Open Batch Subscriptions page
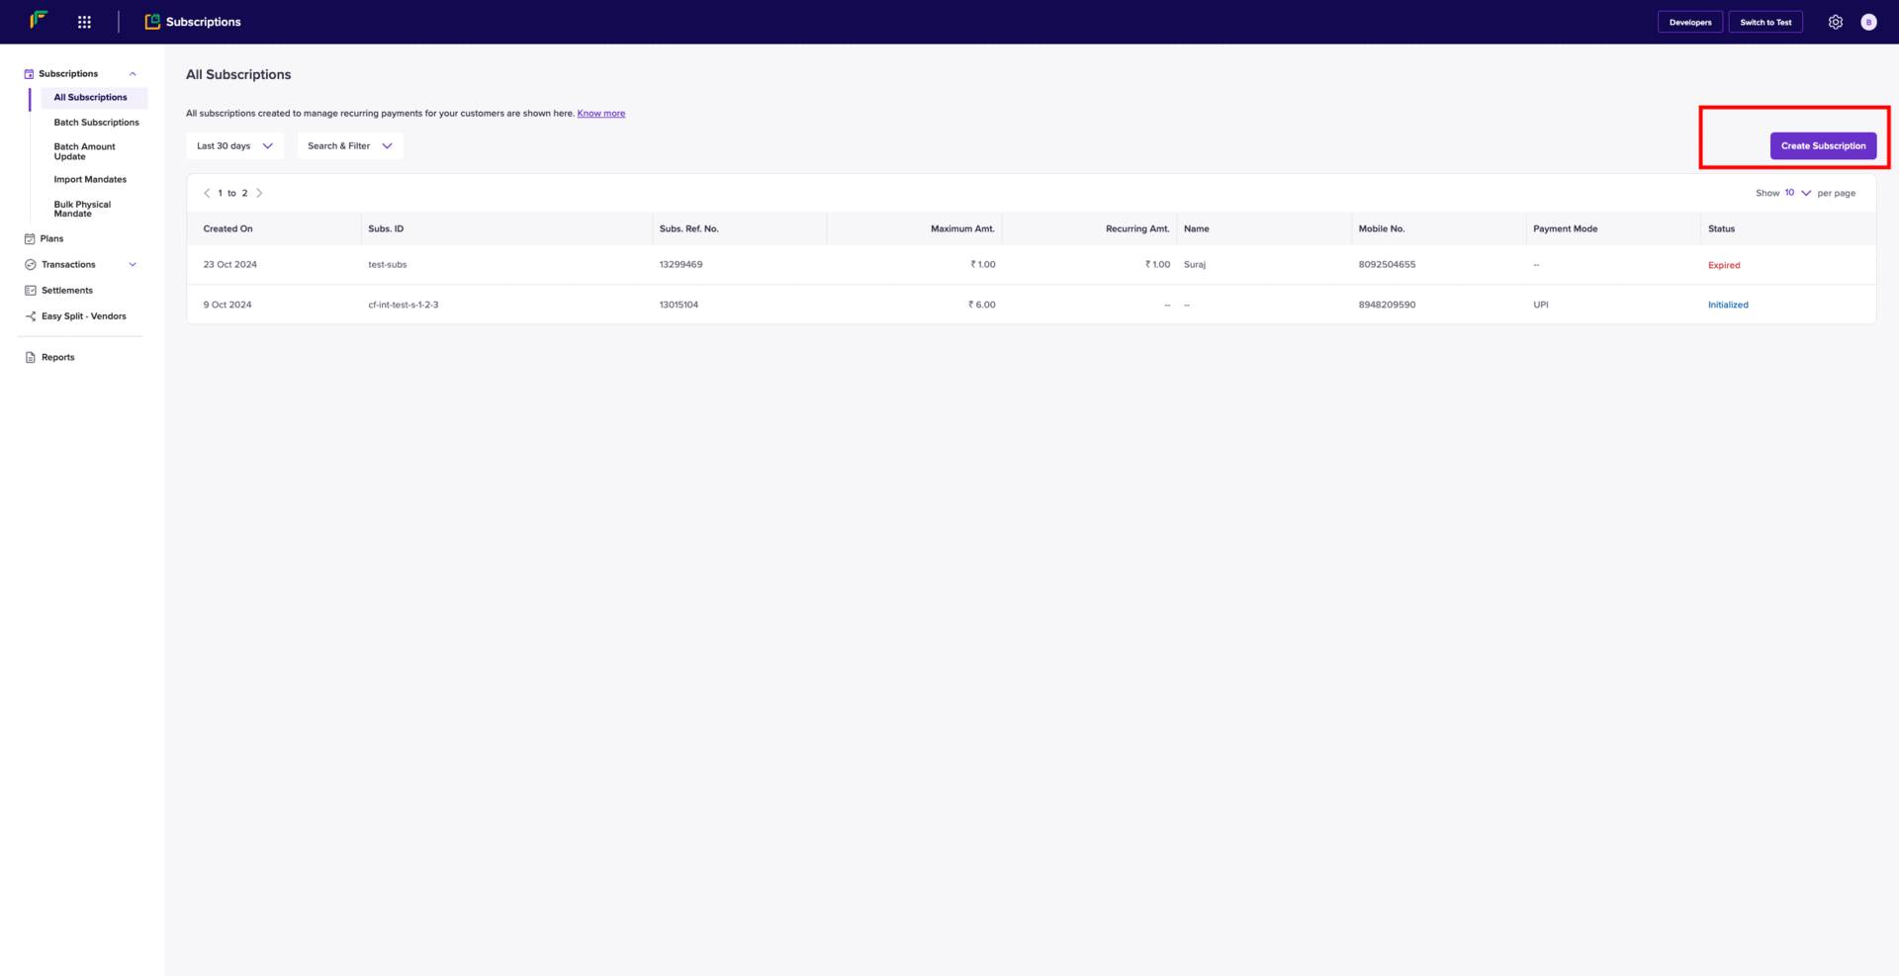 96,123
